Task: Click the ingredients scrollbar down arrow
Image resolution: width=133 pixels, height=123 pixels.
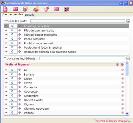Action: (127, 114)
